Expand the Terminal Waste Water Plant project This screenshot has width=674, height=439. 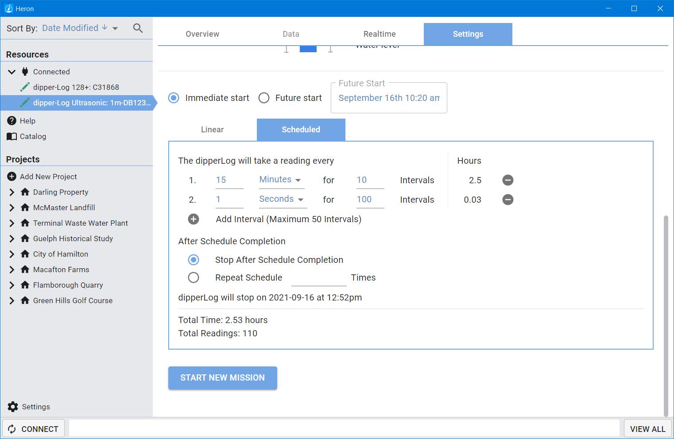[x=12, y=223]
